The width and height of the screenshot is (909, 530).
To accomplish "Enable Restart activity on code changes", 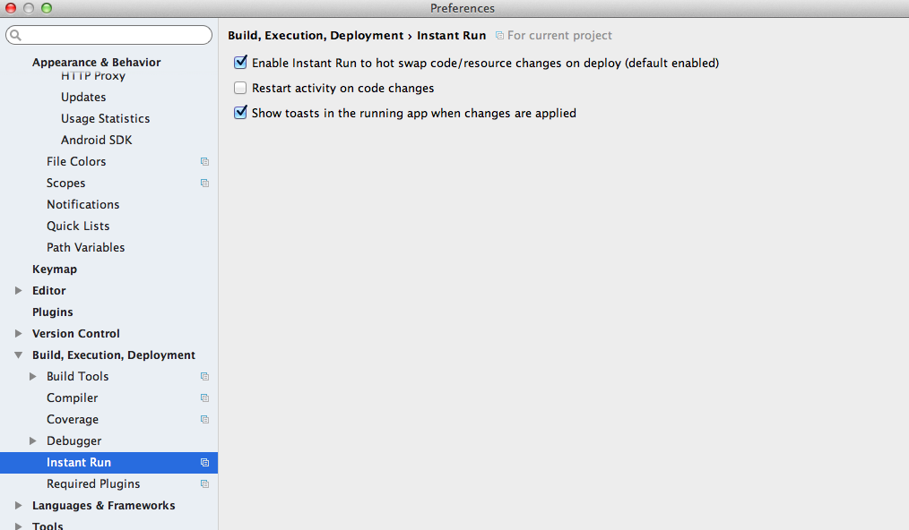I will 240,89.
